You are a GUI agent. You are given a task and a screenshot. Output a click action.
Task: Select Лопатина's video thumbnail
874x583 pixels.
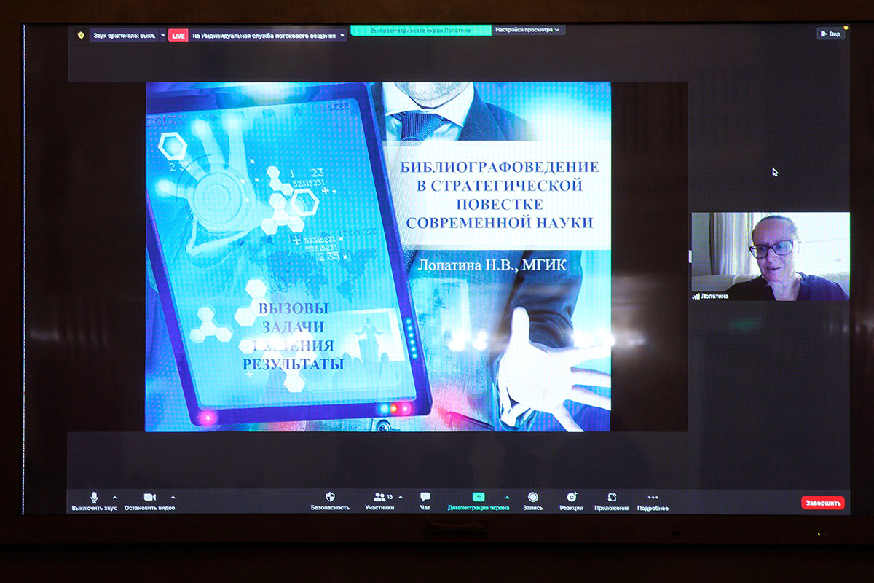pos(770,257)
